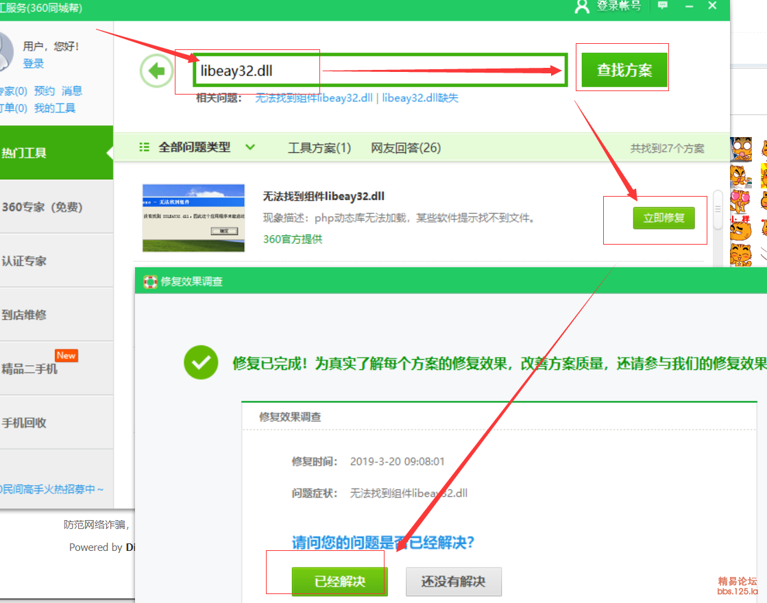Switch to the 工具方案(1) tab

point(319,148)
